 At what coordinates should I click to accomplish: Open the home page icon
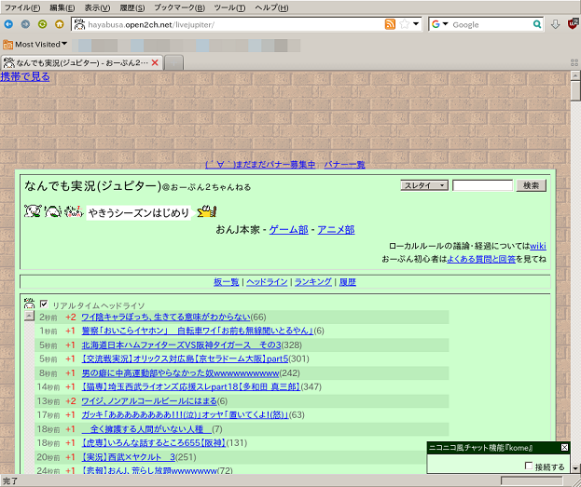tap(60, 24)
